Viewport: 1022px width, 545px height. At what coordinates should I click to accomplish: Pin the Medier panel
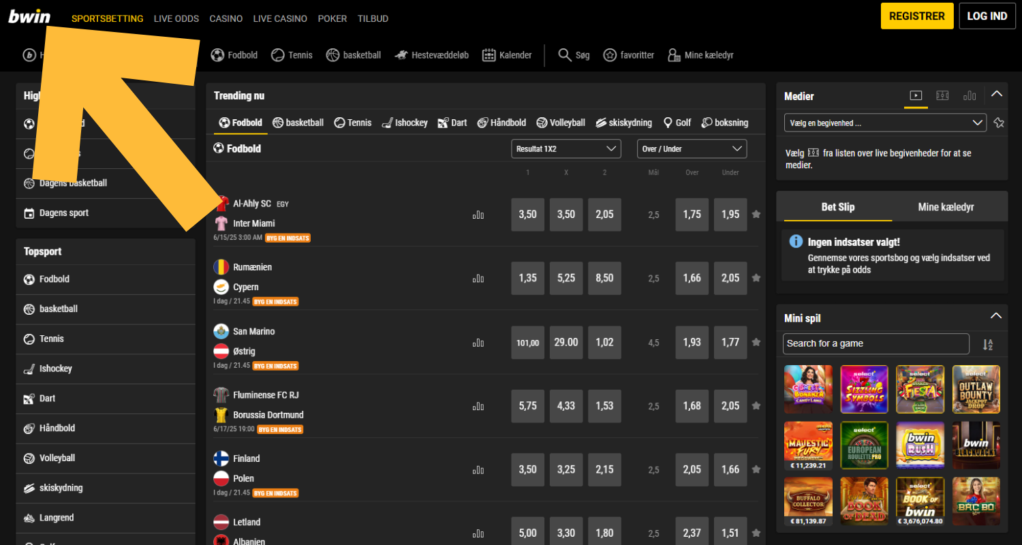[999, 123]
